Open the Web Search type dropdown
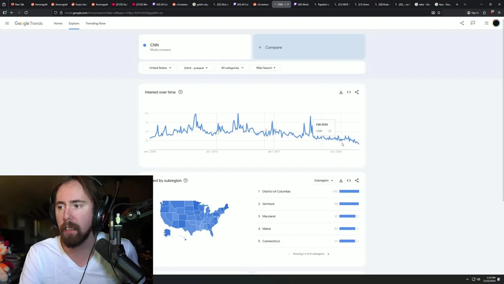 (266, 68)
